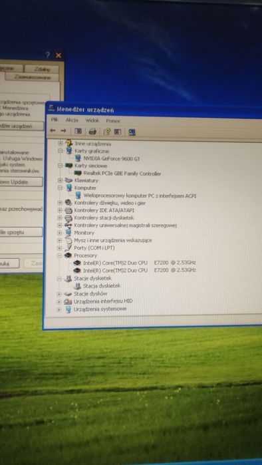Image resolution: width=262 pixels, height=465 pixels.
Task: Click the Scan for hardware changes icon
Action: click(132, 132)
